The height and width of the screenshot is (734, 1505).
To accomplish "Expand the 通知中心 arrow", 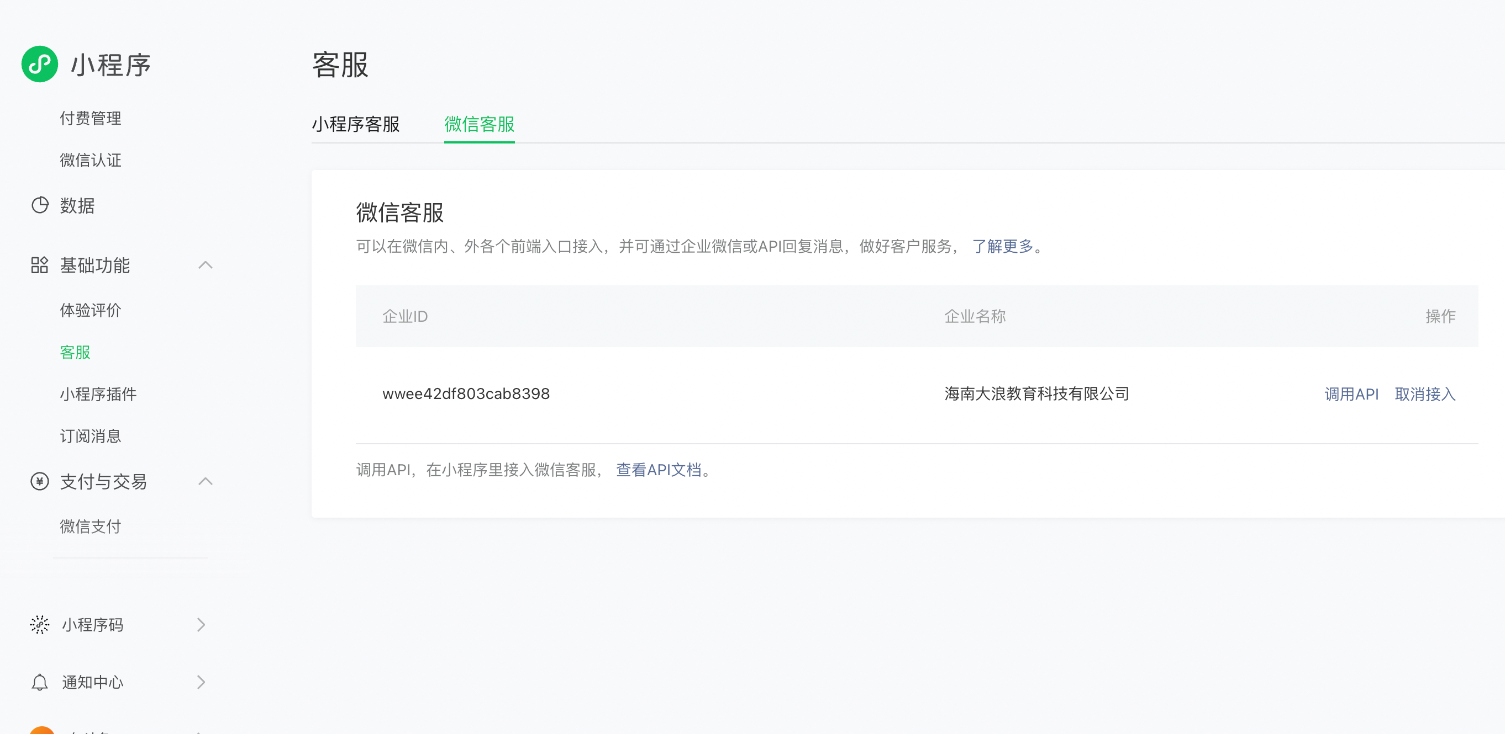I will point(201,682).
